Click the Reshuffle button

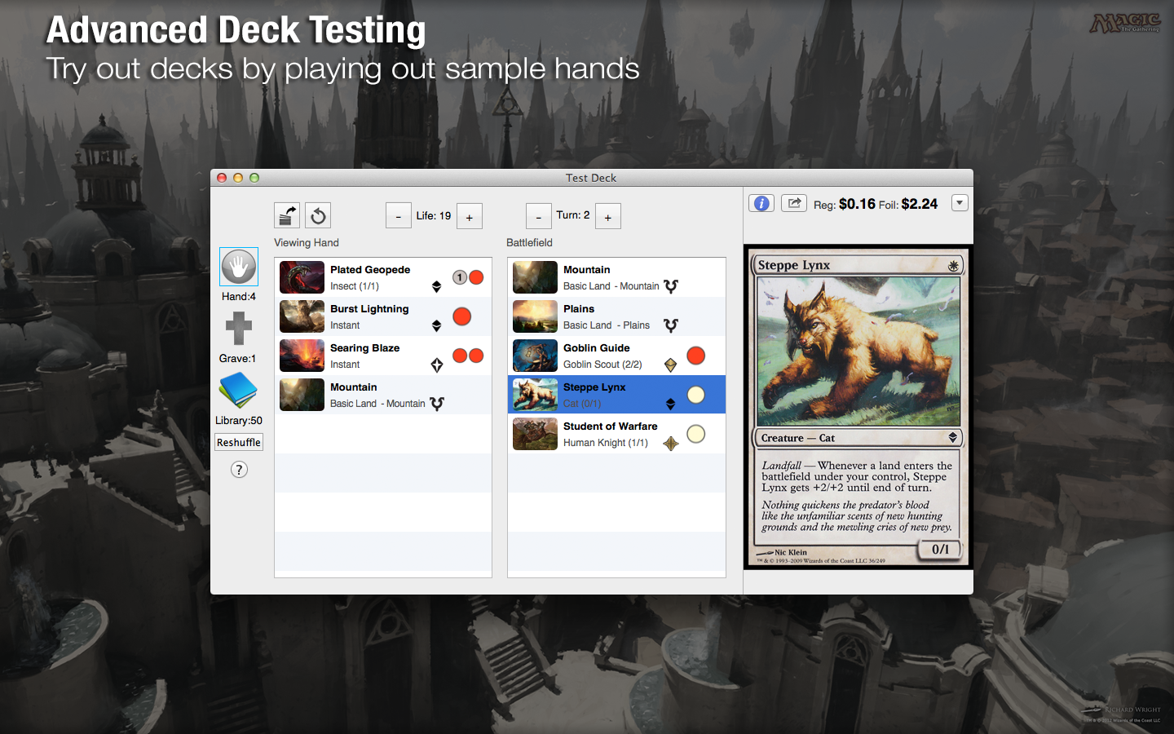(239, 442)
